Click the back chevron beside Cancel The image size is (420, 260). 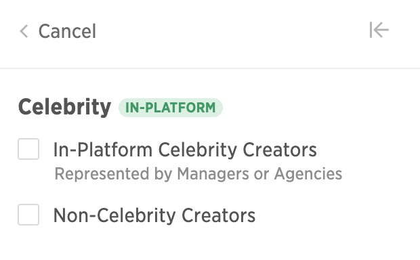pyautogui.click(x=24, y=31)
